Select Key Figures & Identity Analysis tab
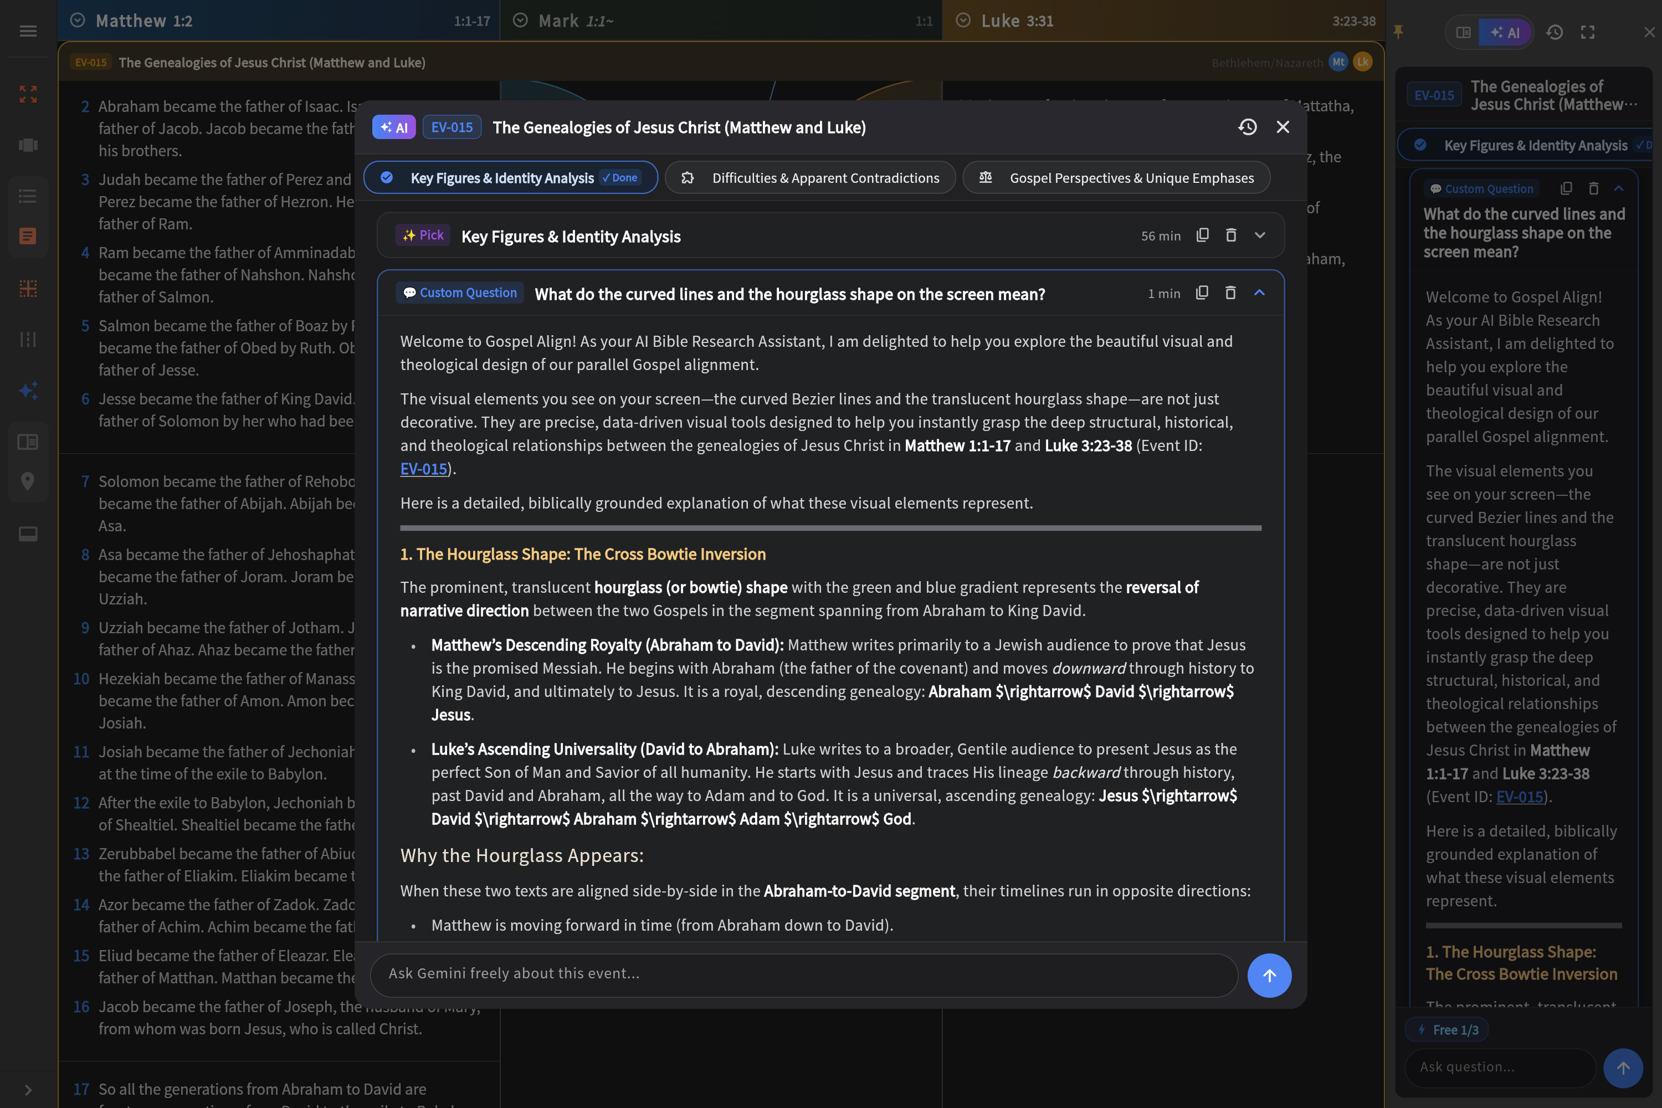This screenshot has height=1108, width=1662. coord(511,177)
